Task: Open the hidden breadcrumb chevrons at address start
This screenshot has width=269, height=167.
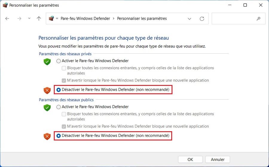Action: (x=57, y=18)
